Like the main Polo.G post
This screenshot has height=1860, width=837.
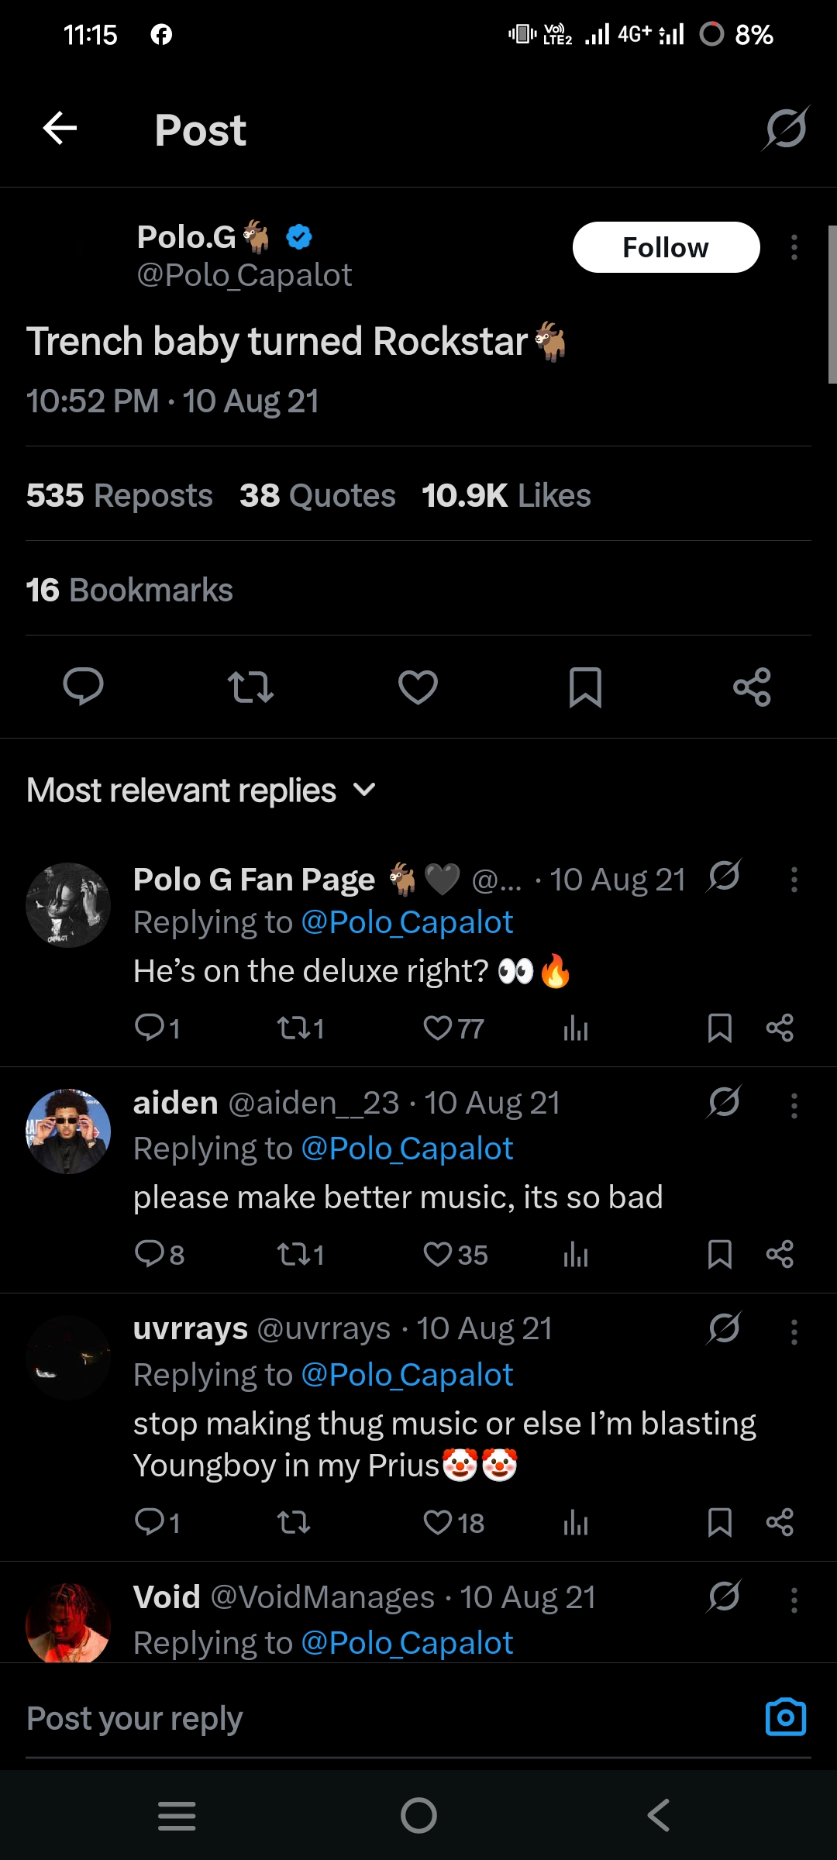[418, 687]
